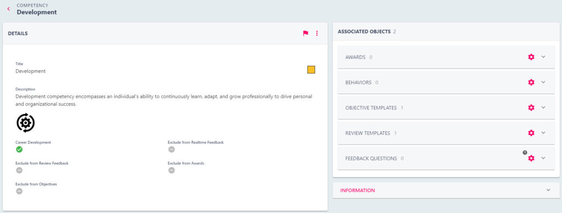Click the pink flag icon in Details
Viewport: 562px width, 213px height.
point(305,33)
